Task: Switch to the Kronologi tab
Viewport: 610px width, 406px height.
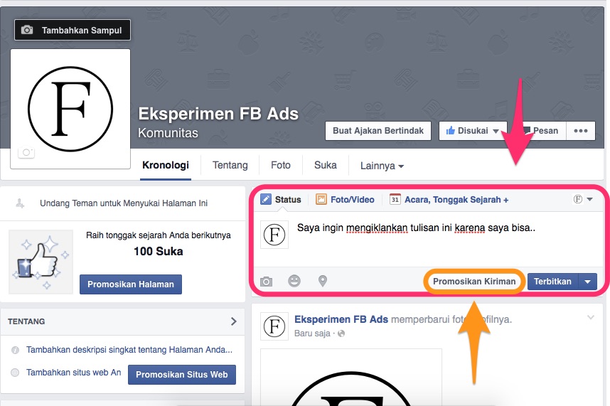Action: [166, 165]
